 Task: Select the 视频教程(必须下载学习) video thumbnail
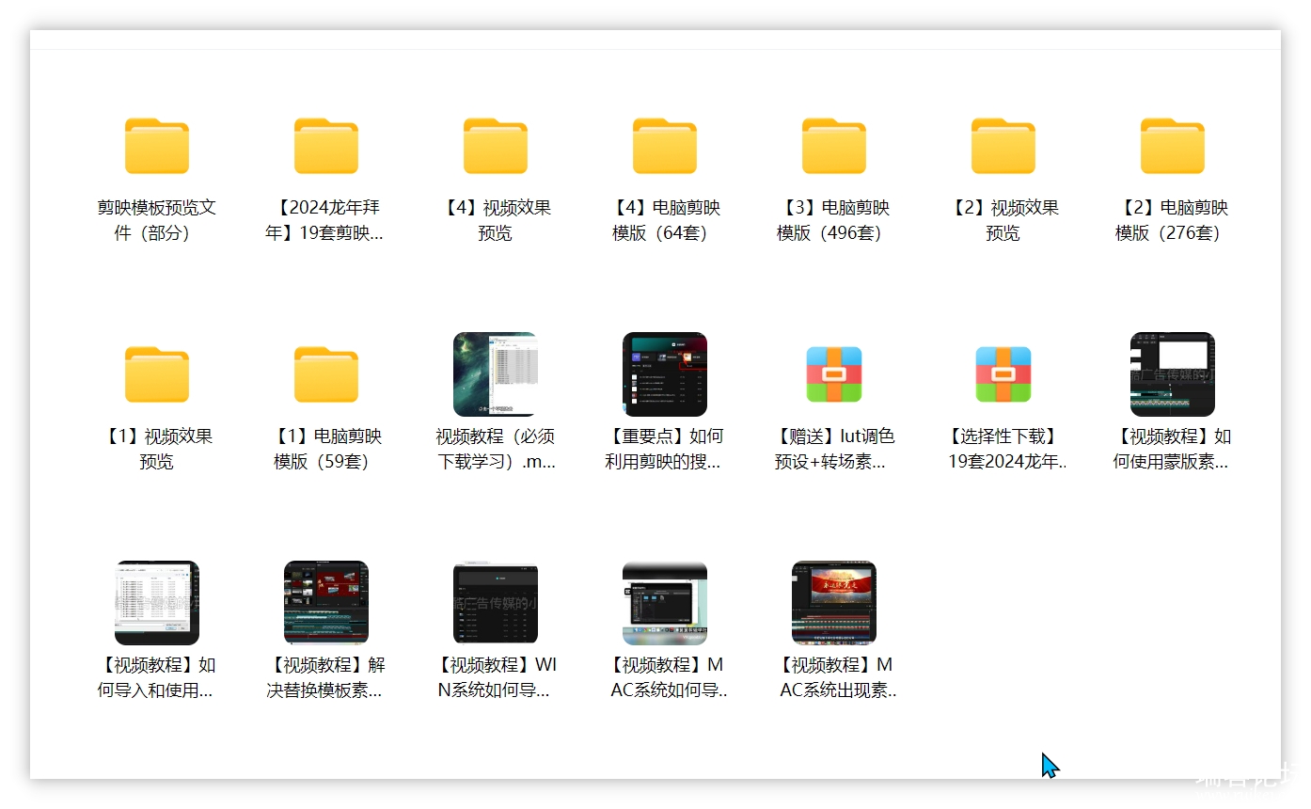pyautogui.click(x=496, y=374)
